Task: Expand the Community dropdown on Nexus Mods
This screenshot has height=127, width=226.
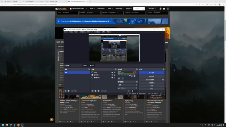Action: [x=119, y=9]
